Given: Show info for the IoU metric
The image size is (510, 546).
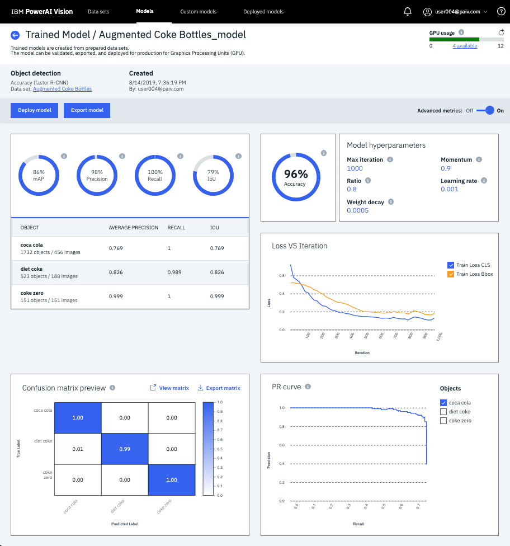Looking at the screenshot, I should pyautogui.click(x=238, y=156).
